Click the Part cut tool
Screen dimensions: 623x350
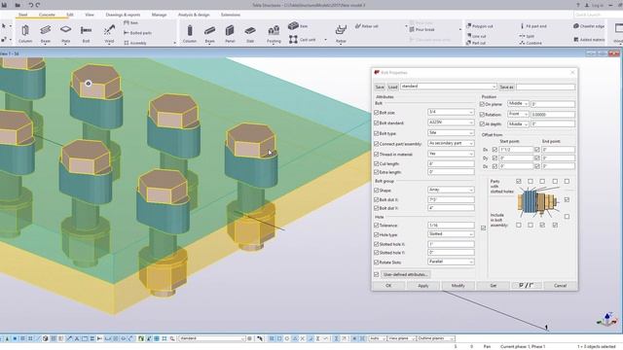(x=476, y=43)
